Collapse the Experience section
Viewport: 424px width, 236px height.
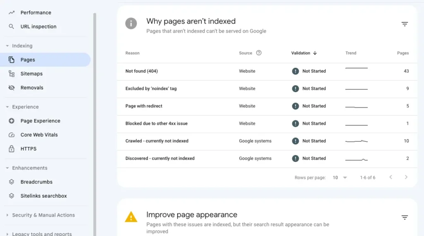(x=7, y=107)
